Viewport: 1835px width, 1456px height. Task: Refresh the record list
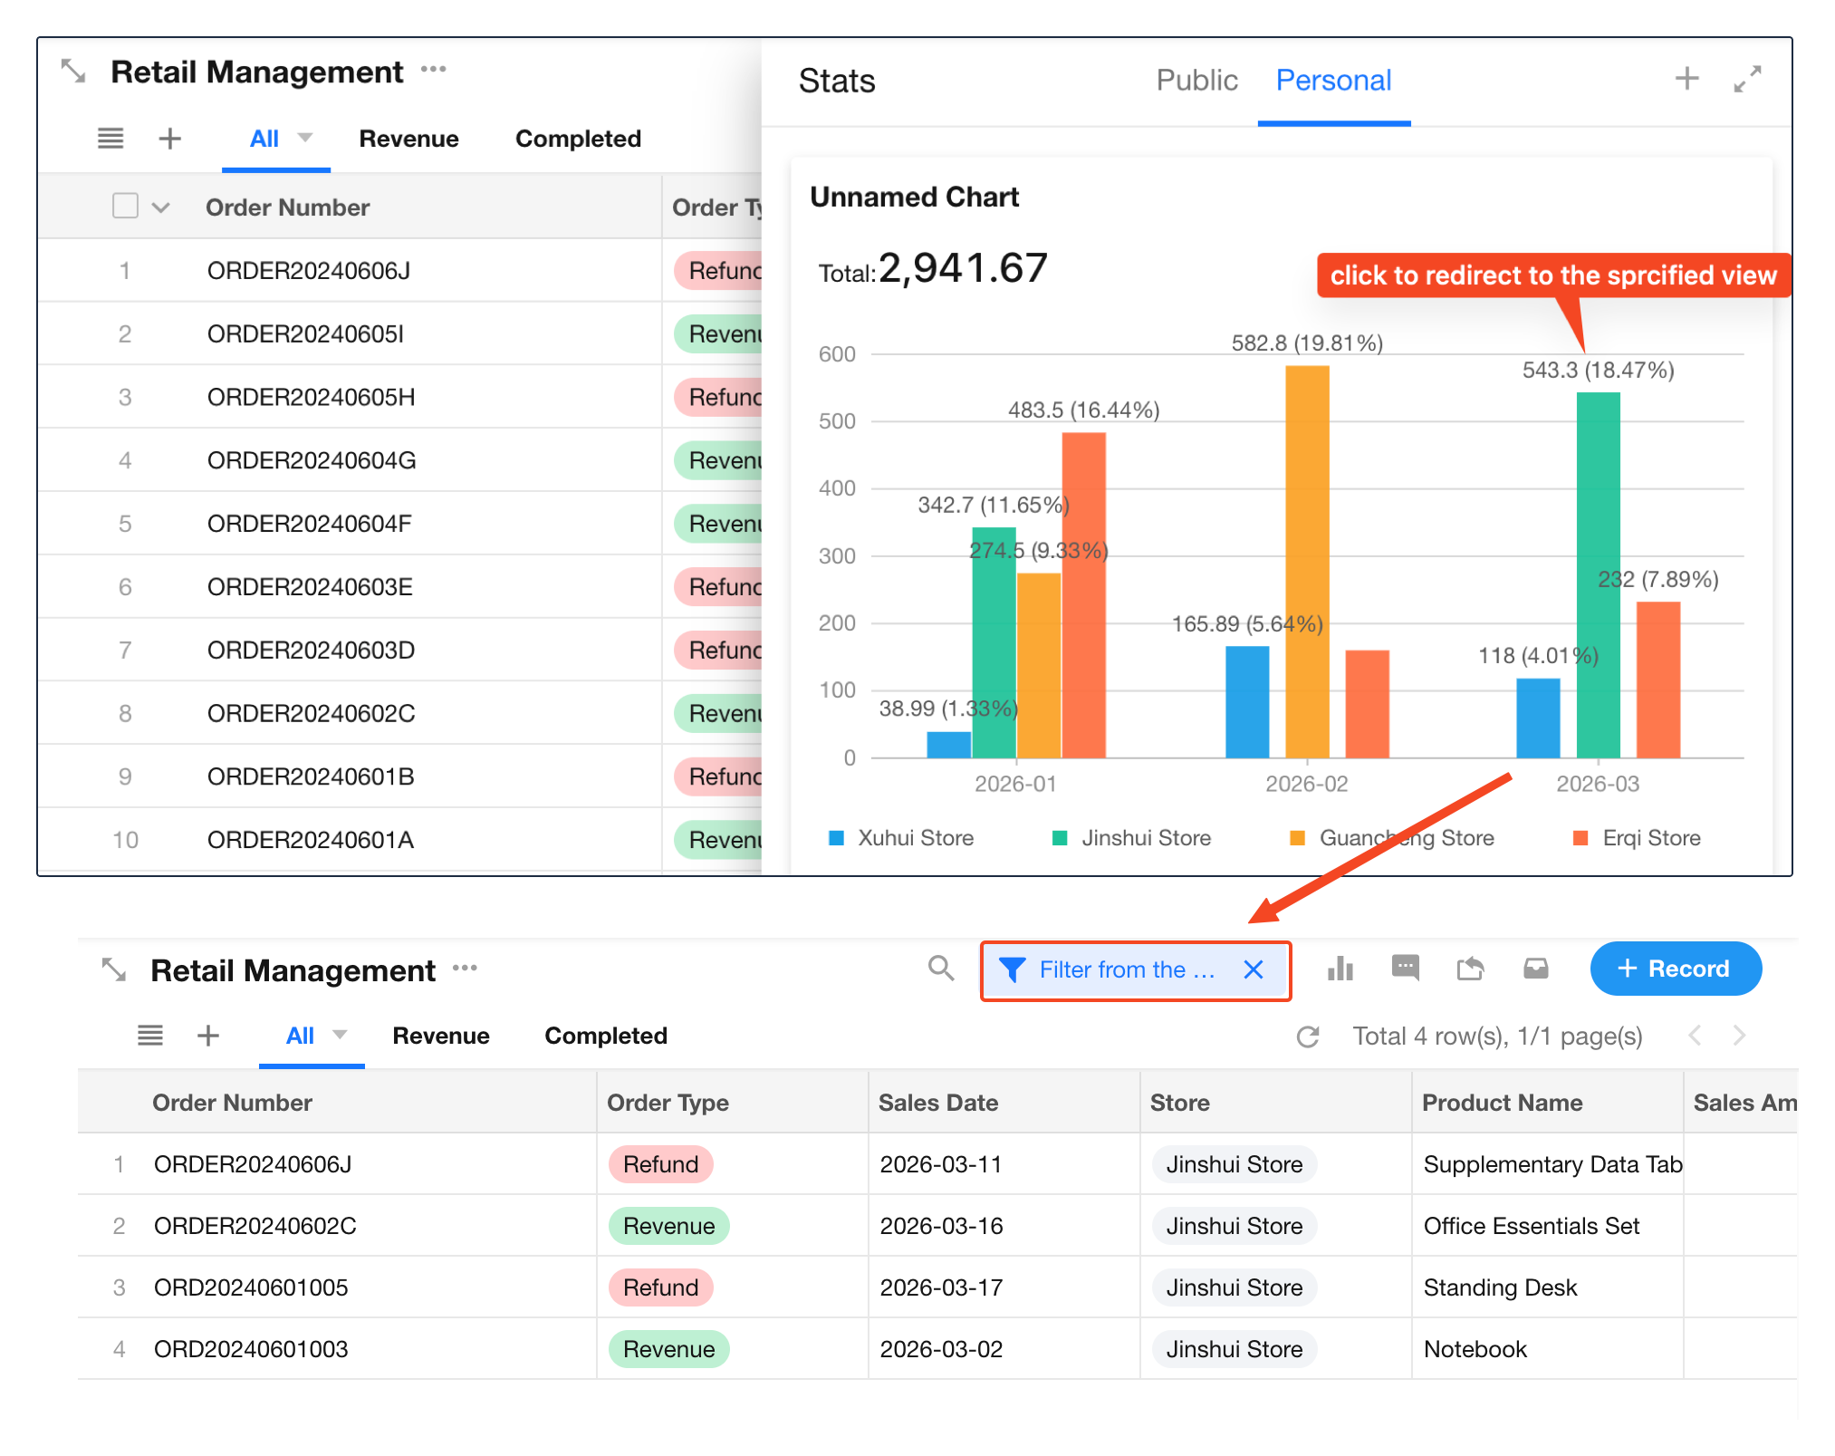[x=1307, y=1037]
